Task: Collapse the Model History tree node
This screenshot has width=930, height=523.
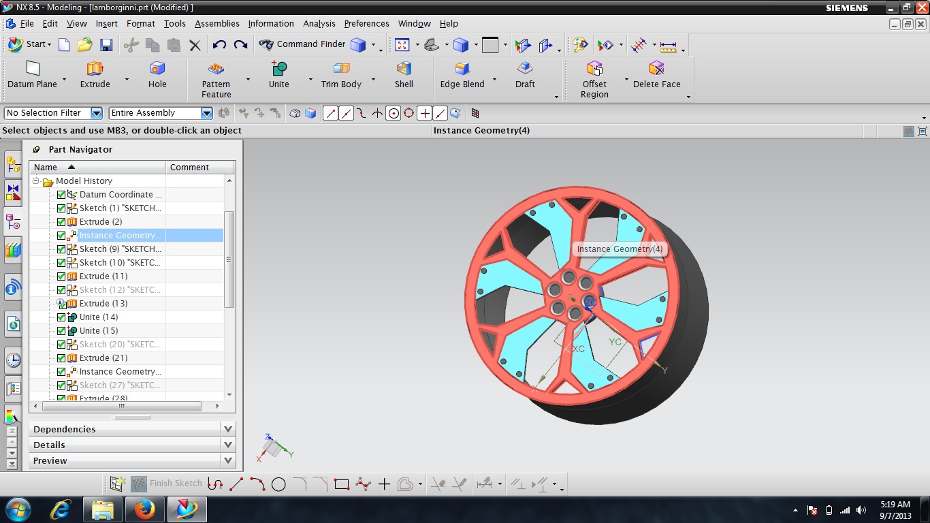Action: pyautogui.click(x=36, y=181)
